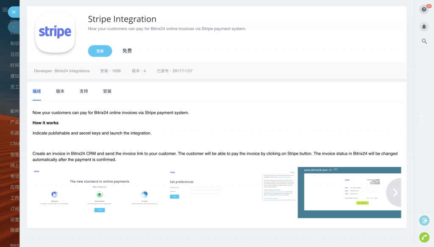Open 知识 in the left sidebar

(x=14, y=43)
